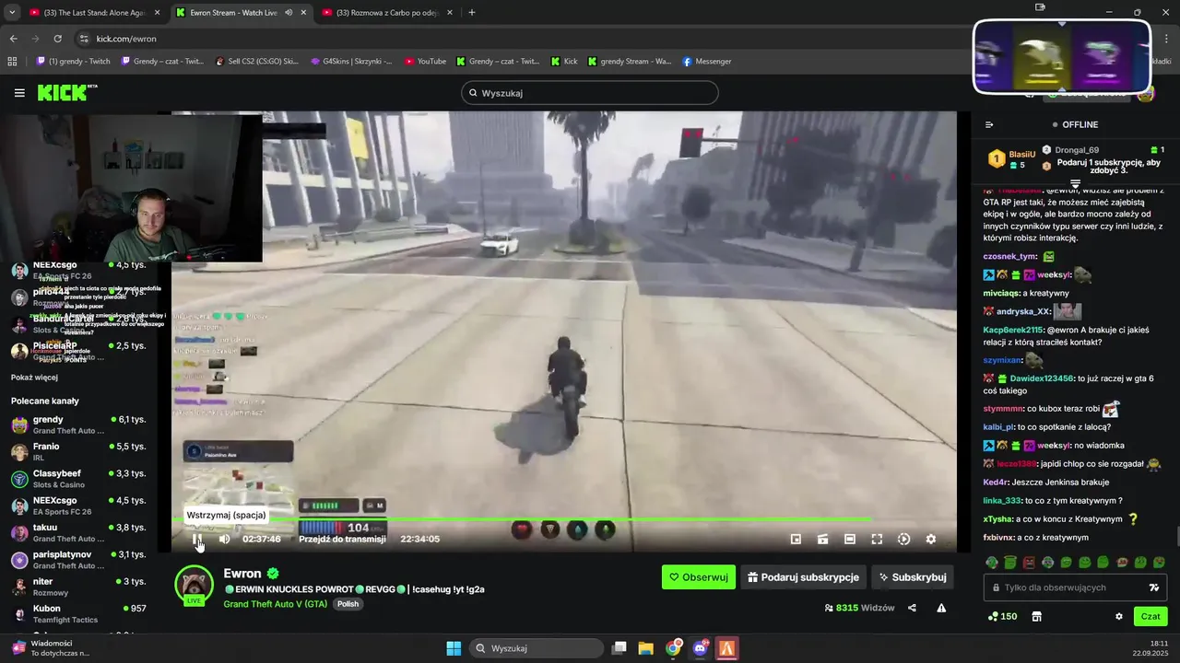Go back in browser history
Screen dimensions: 1180x663
[13, 39]
